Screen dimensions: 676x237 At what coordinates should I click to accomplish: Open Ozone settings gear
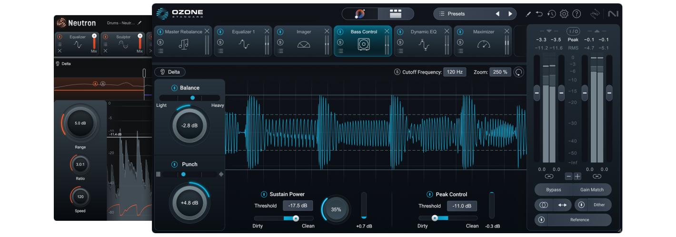pyautogui.click(x=564, y=14)
